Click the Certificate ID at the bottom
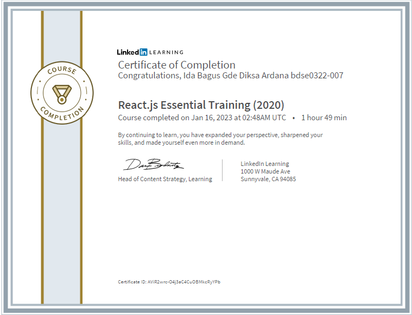The width and height of the screenshot is (412, 315). (169, 282)
